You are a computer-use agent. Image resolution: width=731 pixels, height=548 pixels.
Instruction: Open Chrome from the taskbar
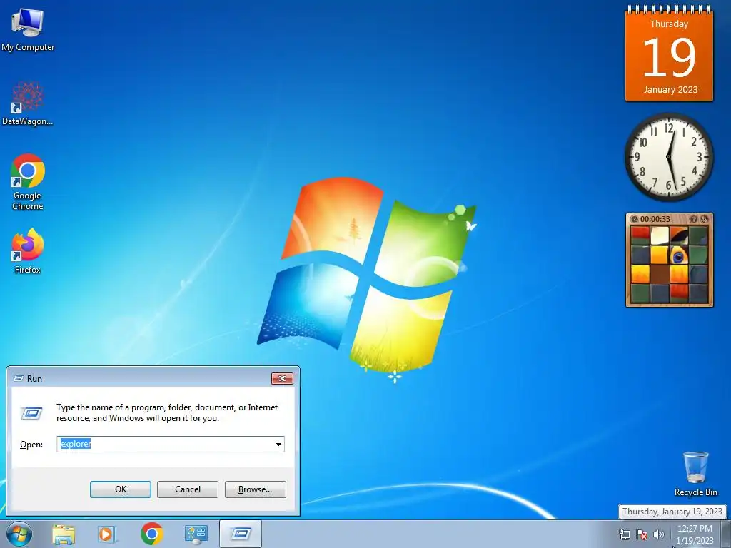(x=151, y=534)
